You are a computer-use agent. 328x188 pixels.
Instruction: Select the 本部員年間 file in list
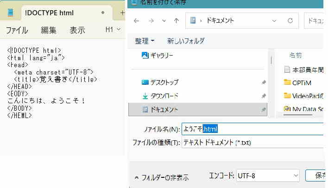[x=303, y=70]
